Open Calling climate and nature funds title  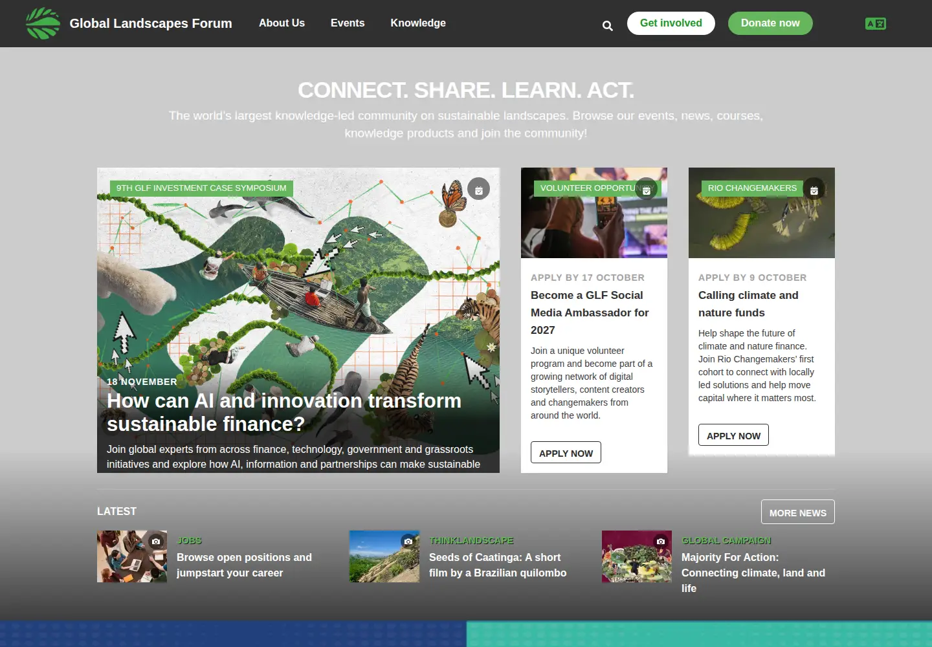click(x=748, y=303)
